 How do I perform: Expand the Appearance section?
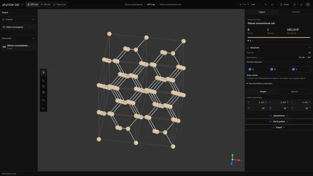[x=279, y=115]
